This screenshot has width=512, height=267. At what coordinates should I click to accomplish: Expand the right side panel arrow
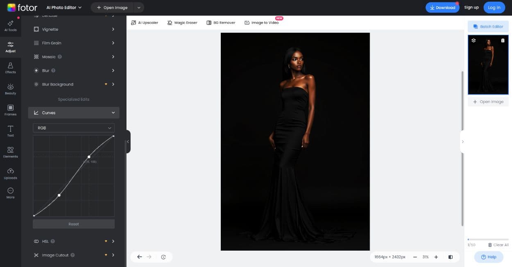coord(463,142)
